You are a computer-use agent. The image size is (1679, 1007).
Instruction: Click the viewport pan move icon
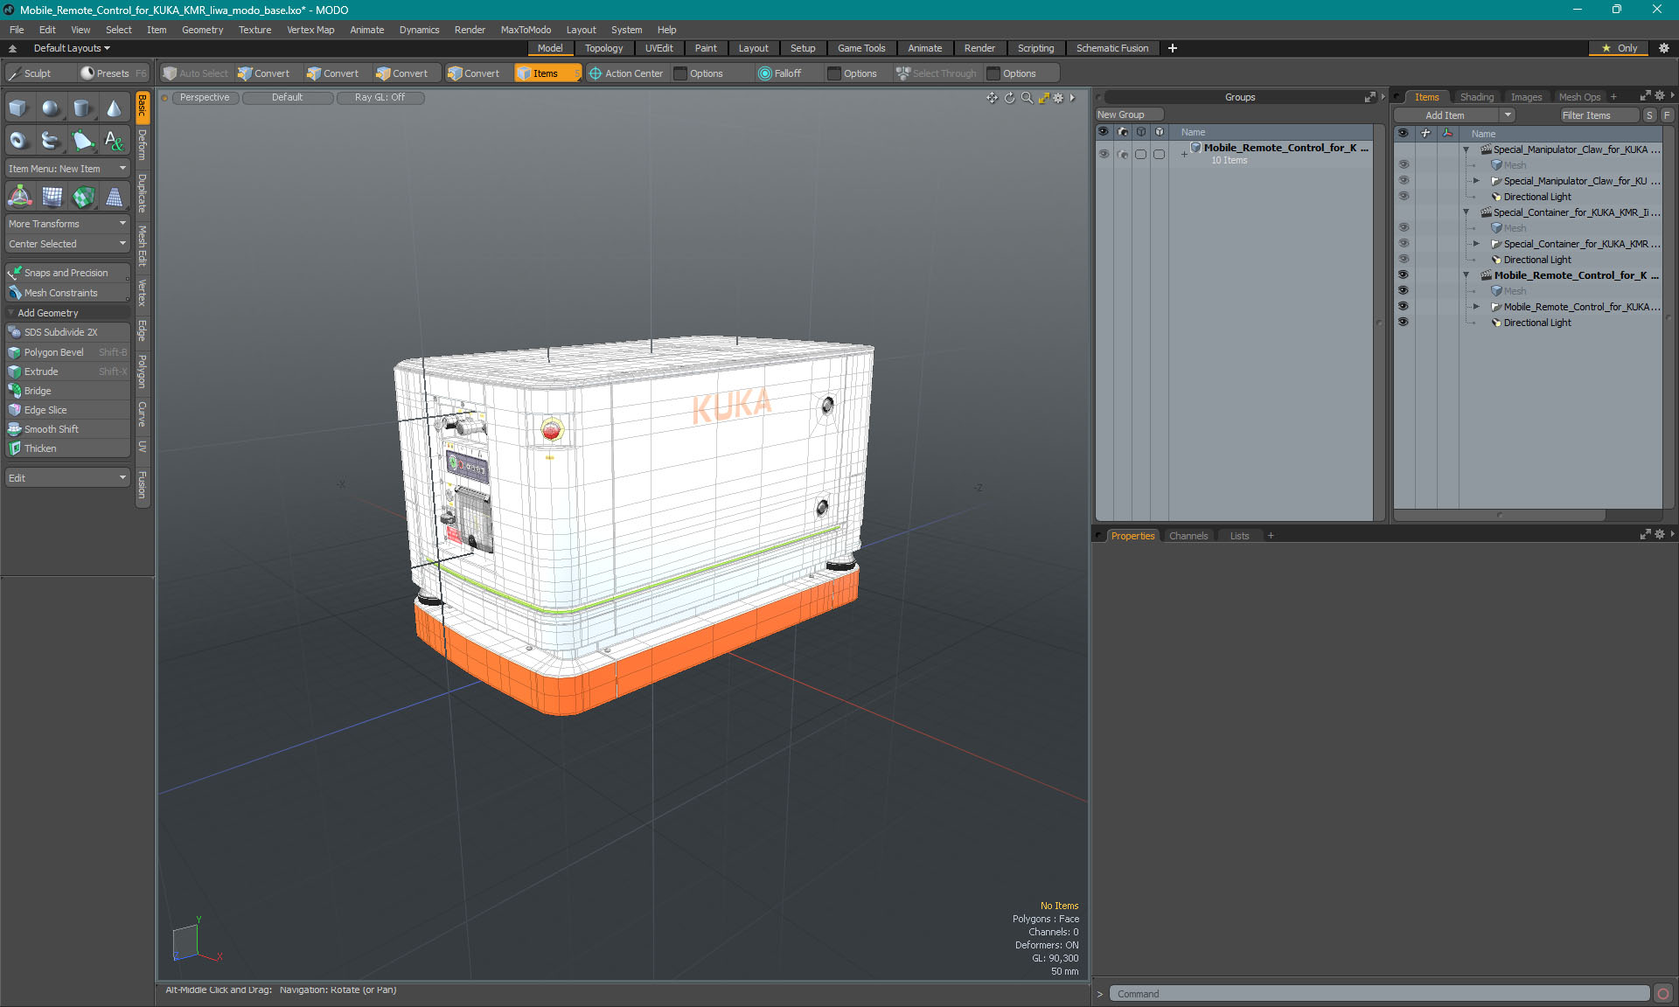[992, 98]
